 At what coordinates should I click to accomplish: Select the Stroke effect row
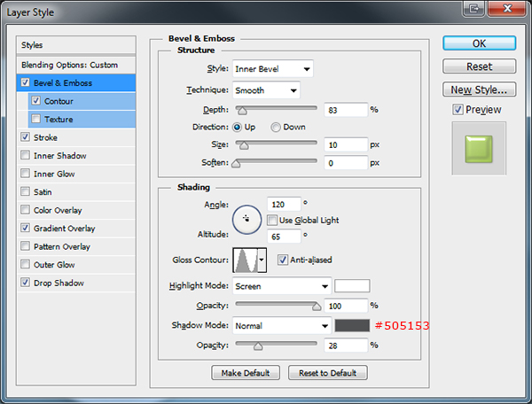(76, 137)
